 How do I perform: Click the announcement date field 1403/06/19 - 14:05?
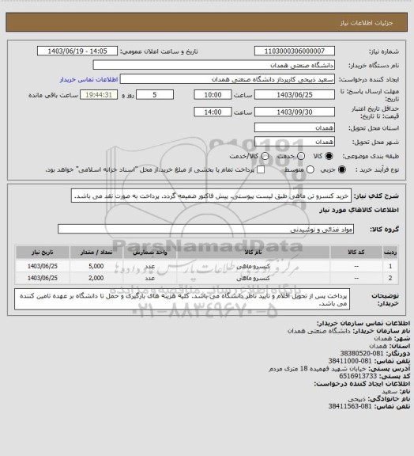(77, 51)
